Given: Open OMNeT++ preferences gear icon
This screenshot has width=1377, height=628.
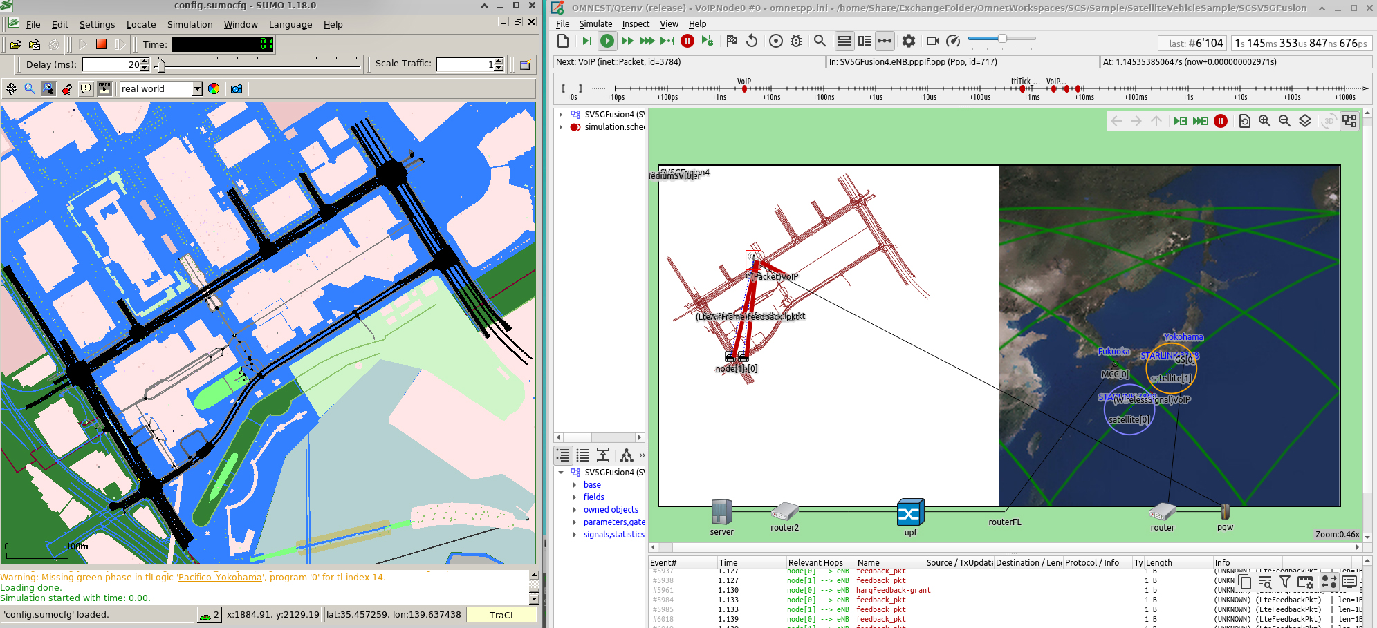Looking at the screenshot, I should click(x=909, y=41).
